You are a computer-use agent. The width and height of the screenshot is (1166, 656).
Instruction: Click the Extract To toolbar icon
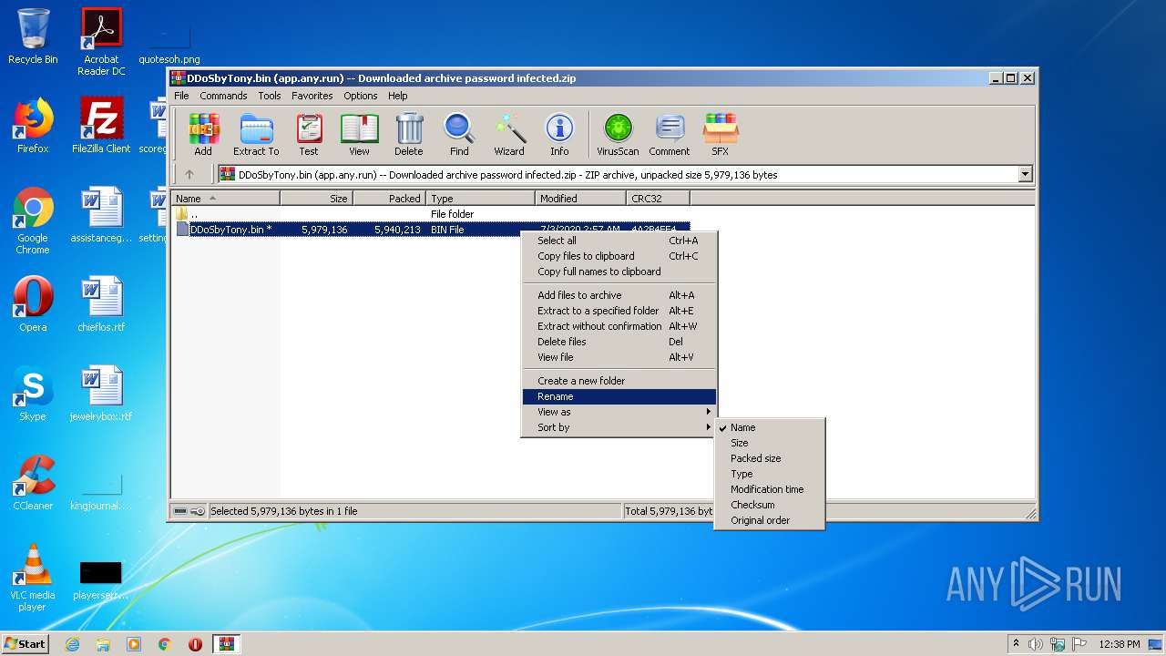click(256, 135)
